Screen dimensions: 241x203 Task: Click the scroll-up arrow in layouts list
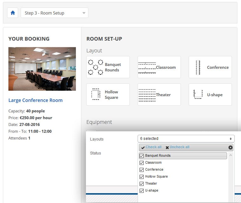tap(231, 155)
